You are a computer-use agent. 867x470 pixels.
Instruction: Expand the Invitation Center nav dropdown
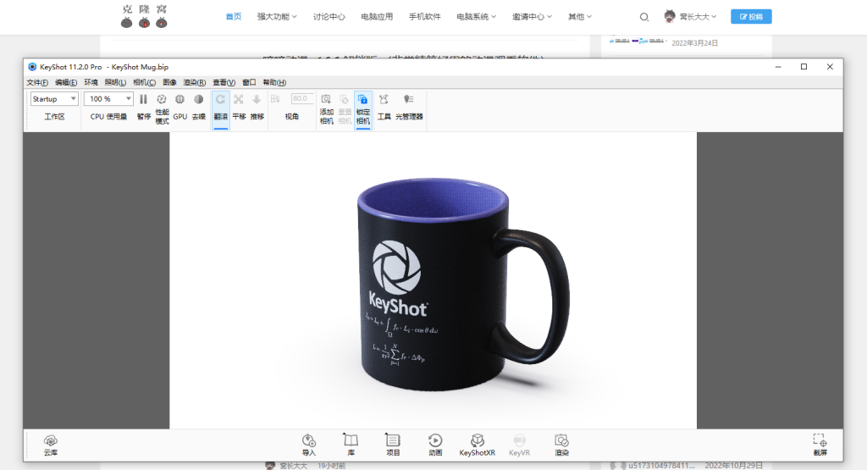(x=532, y=17)
